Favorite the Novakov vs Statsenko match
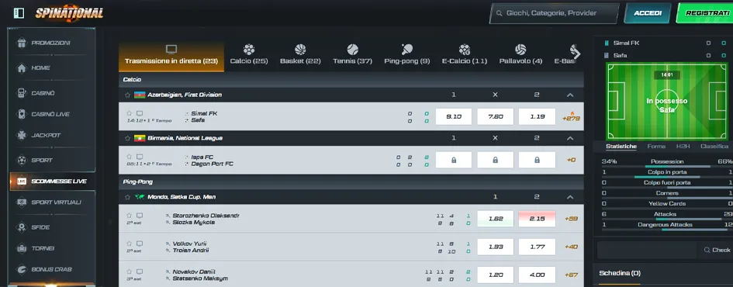This screenshot has width=733, height=287. click(x=130, y=271)
